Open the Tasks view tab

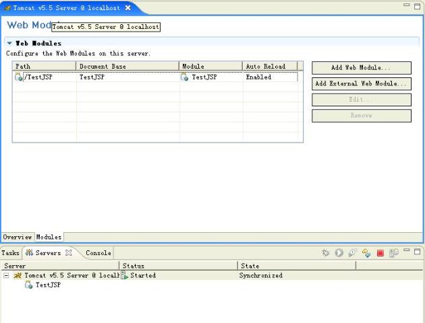10,253
